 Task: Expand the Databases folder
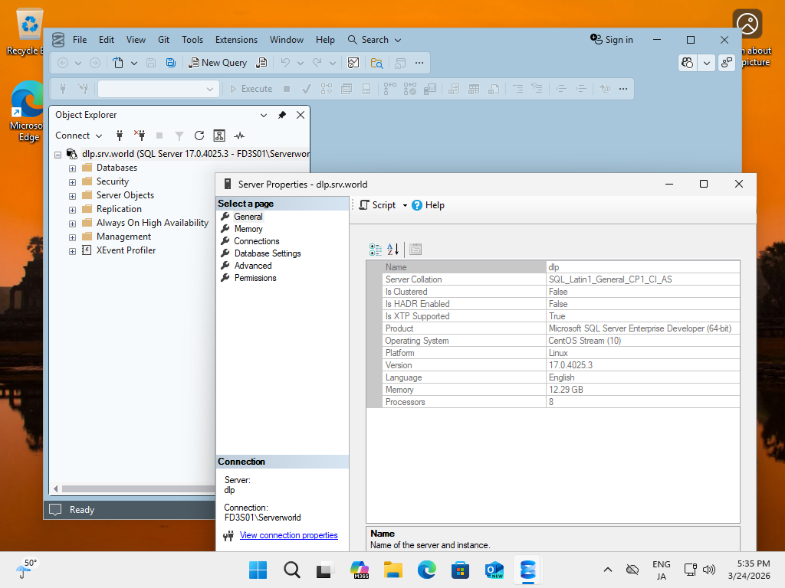point(72,168)
